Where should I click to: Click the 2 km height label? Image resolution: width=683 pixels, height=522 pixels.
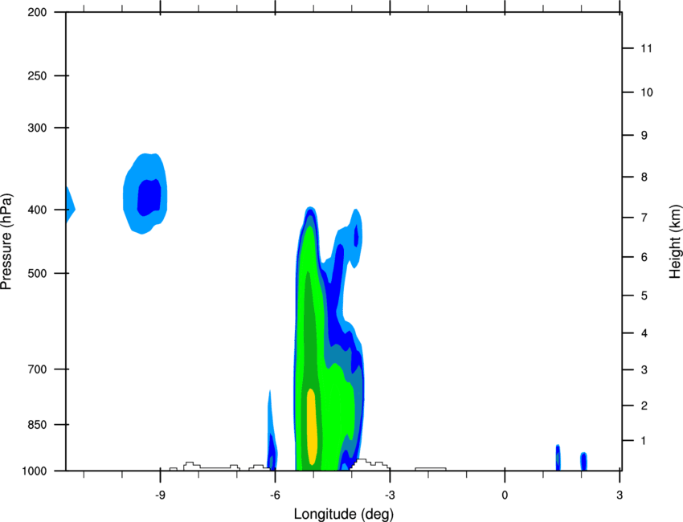pos(644,406)
